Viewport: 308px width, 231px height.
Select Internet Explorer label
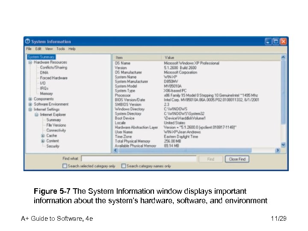[53, 115]
